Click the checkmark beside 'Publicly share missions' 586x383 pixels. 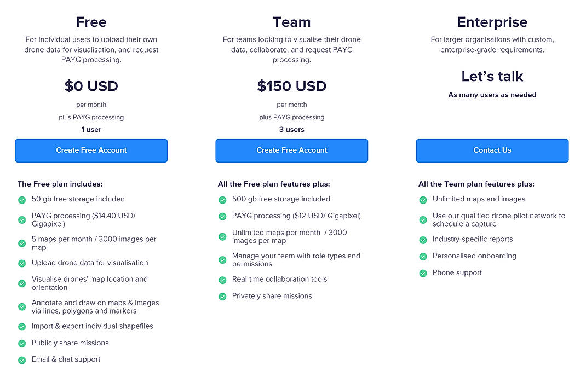click(21, 343)
